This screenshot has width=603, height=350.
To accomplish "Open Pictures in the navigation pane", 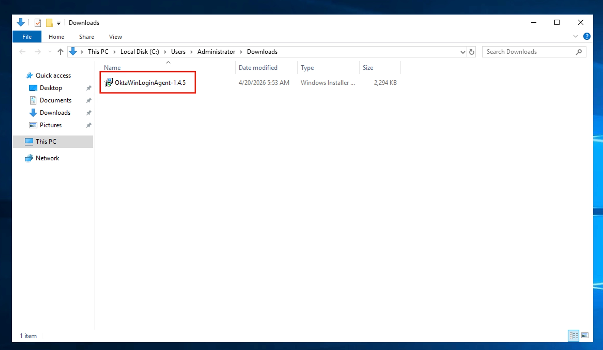I will pos(51,125).
